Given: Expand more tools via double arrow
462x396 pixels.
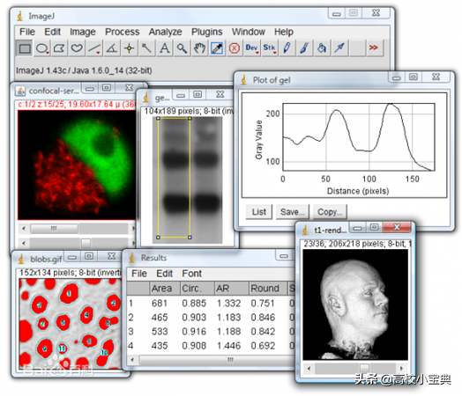Looking at the screenshot, I should (374, 48).
